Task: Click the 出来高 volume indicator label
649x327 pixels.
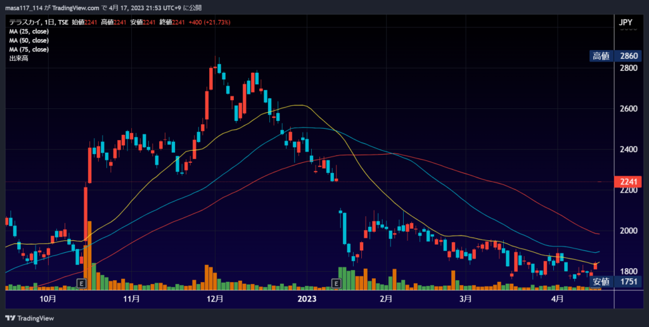Action: 18,59
